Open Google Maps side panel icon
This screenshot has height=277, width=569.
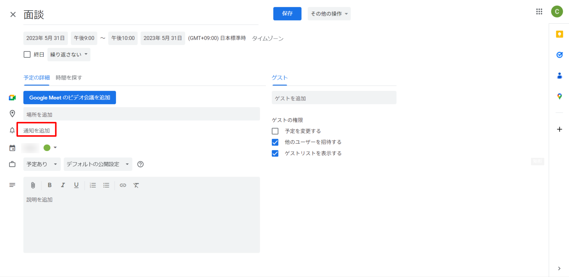[559, 96]
